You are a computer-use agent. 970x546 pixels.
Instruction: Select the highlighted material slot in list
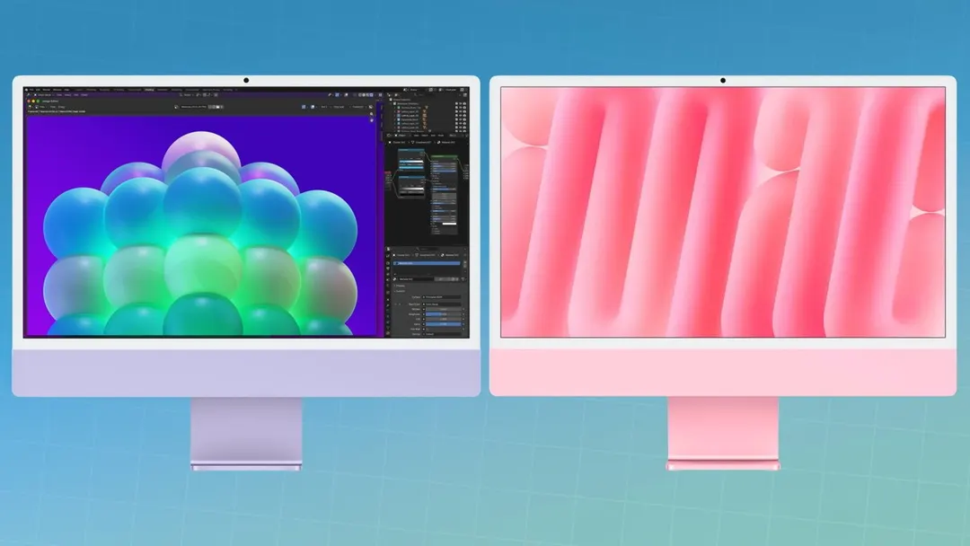tap(427, 263)
